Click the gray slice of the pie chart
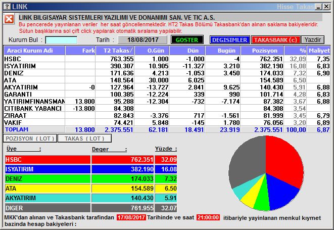334x230 pixels. pos(247,162)
